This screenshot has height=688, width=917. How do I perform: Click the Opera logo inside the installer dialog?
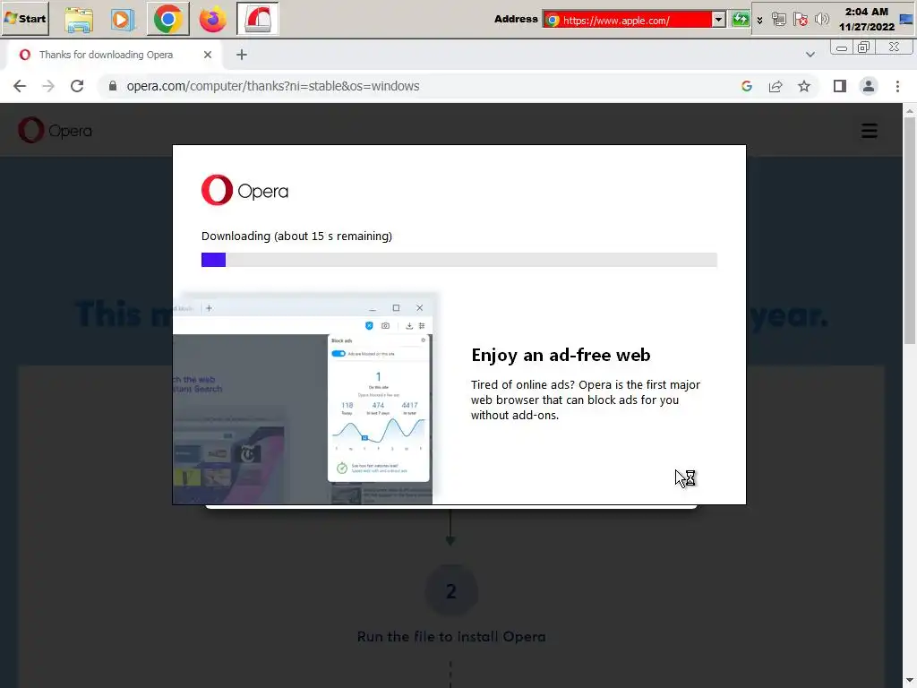(x=244, y=190)
